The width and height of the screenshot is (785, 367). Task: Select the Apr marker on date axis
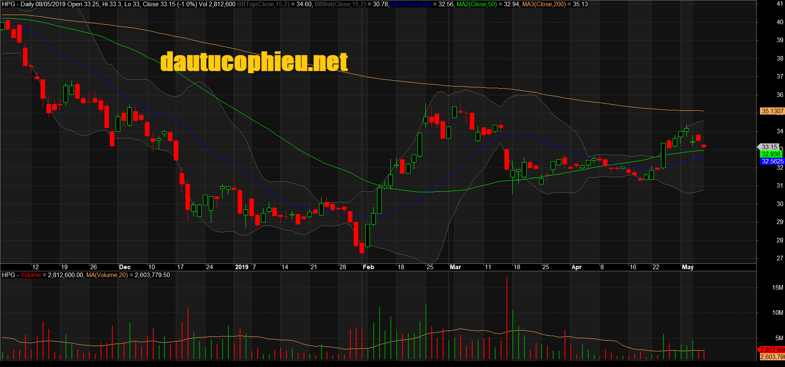(x=576, y=267)
